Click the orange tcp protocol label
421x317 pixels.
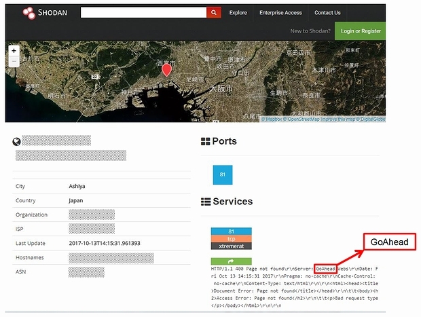(231, 238)
